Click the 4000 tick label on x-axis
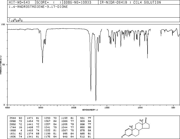Image resolution: width=180 pixels, height=139 pixels. (x=8, y=108)
